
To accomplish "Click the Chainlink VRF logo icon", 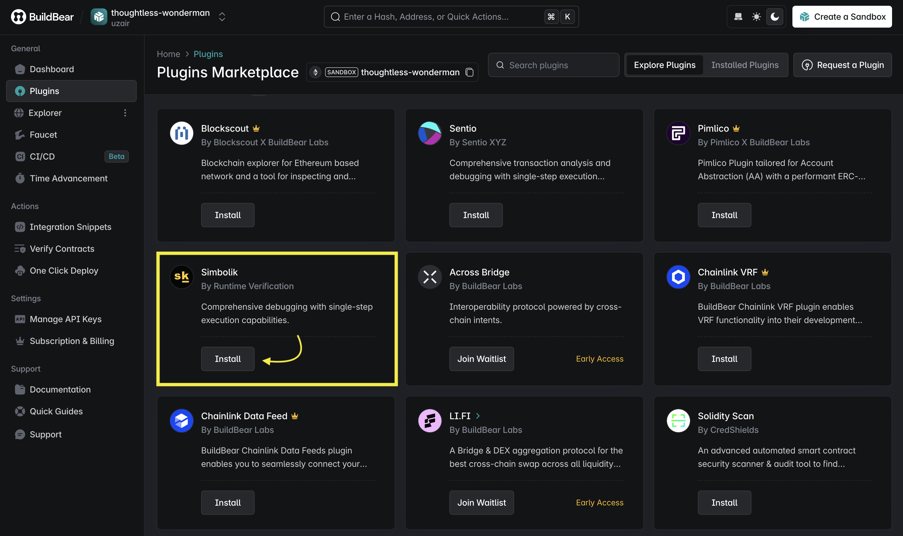I will [678, 277].
